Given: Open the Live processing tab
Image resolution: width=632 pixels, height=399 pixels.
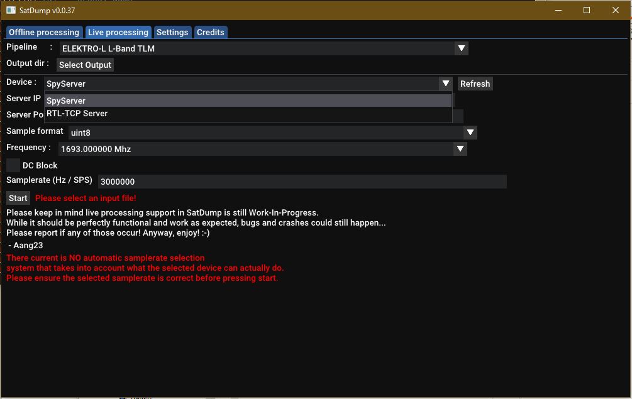Looking at the screenshot, I should (x=118, y=32).
